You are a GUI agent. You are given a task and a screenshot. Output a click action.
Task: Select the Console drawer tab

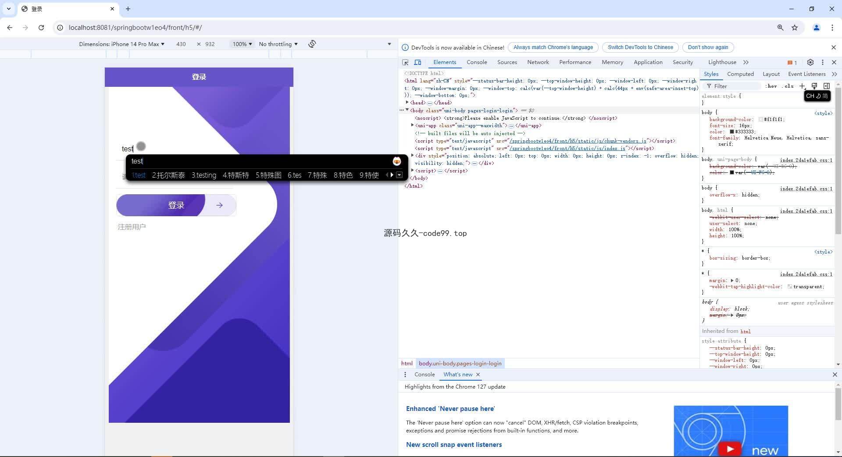pyautogui.click(x=425, y=375)
